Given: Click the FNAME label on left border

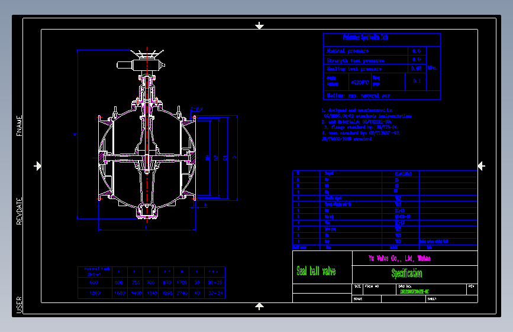Looking at the screenshot, I should coord(20,126).
